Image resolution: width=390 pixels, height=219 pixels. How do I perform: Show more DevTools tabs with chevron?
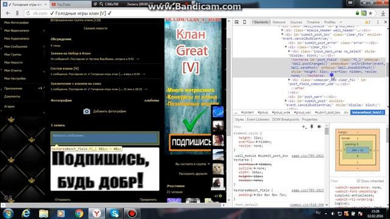(341, 22)
